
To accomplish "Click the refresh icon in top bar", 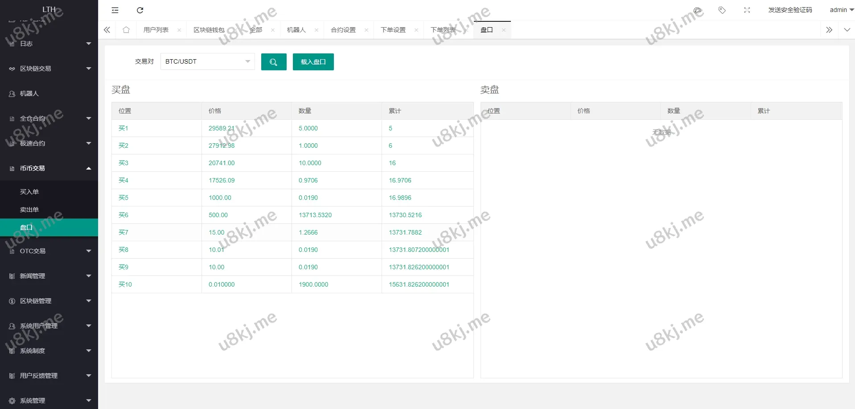I will coord(140,10).
